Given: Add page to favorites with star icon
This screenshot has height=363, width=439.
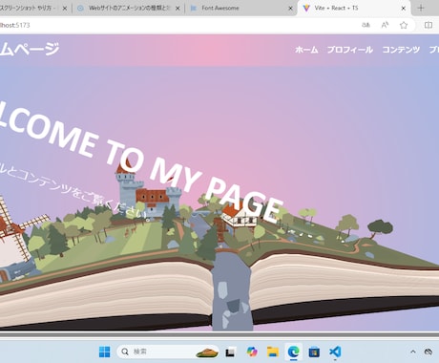Looking at the screenshot, I should (404, 25).
